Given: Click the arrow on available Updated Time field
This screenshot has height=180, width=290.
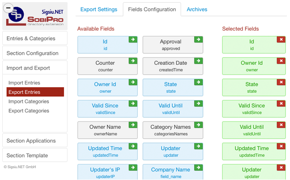Looking at the screenshot, I should [x=133, y=146].
